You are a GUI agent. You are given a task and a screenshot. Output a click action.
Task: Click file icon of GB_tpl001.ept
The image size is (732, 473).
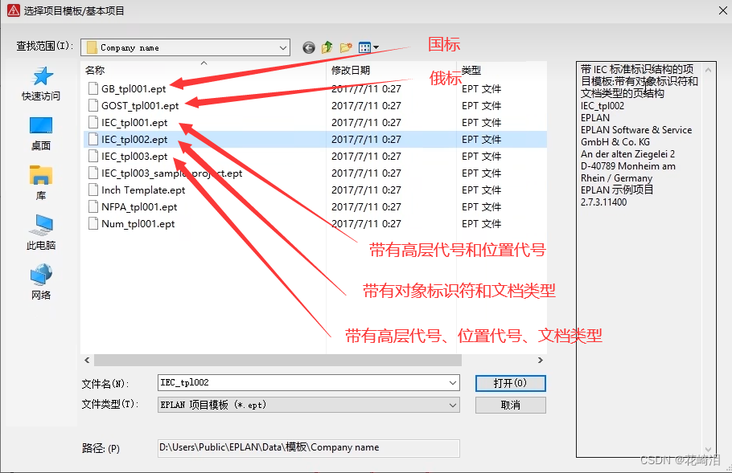pyautogui.click(x=93, y=88)
